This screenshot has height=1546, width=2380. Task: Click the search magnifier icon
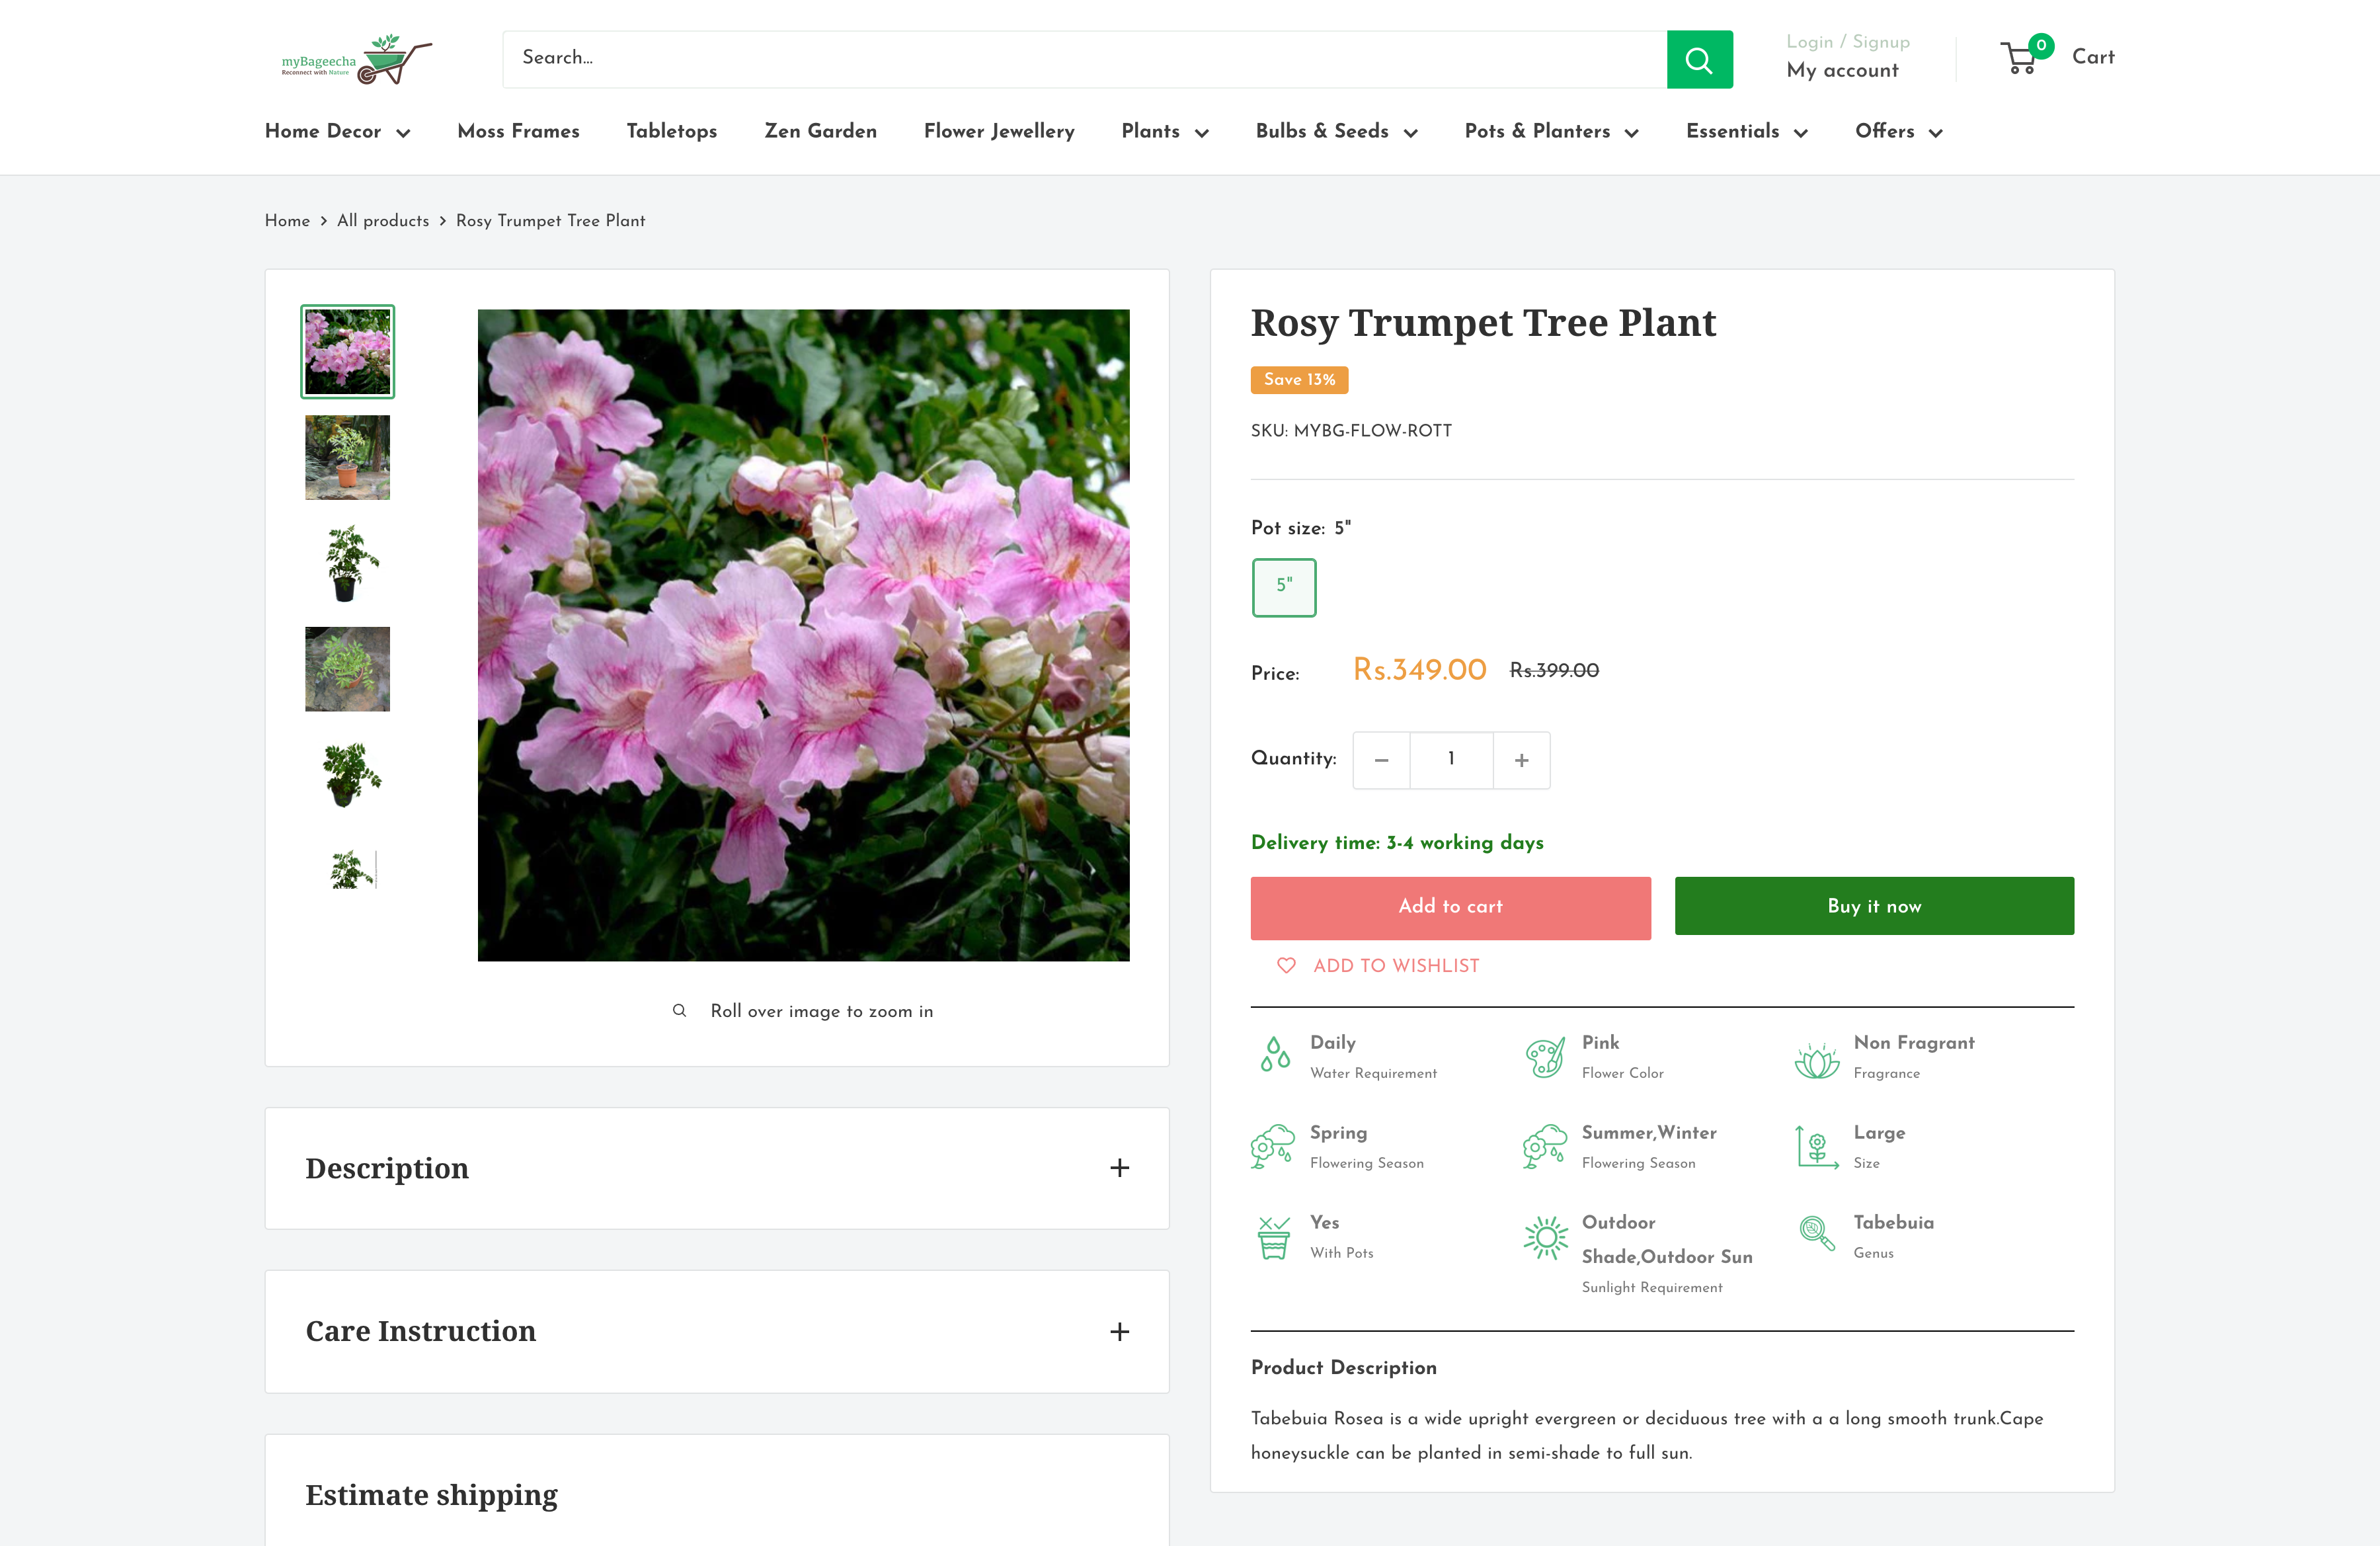tap(1699, 59)
